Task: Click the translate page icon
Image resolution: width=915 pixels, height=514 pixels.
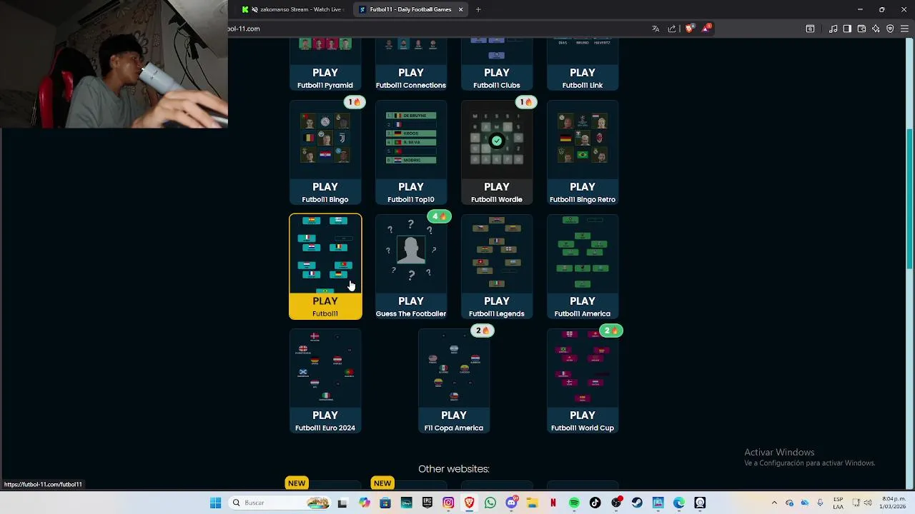Action: tap(656, 29)
